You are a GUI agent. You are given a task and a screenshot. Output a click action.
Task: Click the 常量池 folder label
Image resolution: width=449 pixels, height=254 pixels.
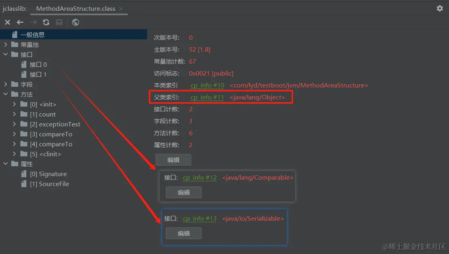pyautogui.click(x=29, y=45)
